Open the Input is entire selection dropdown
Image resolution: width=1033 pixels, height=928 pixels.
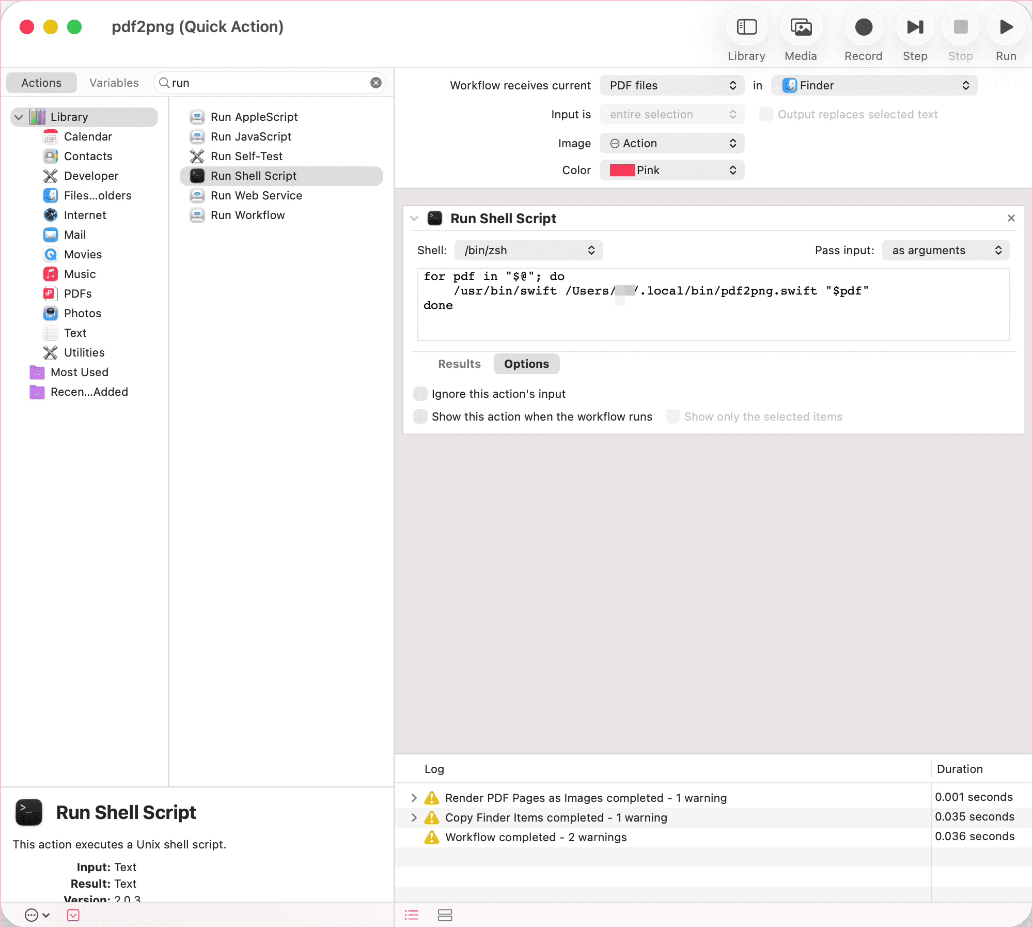(x=672, y=114)
